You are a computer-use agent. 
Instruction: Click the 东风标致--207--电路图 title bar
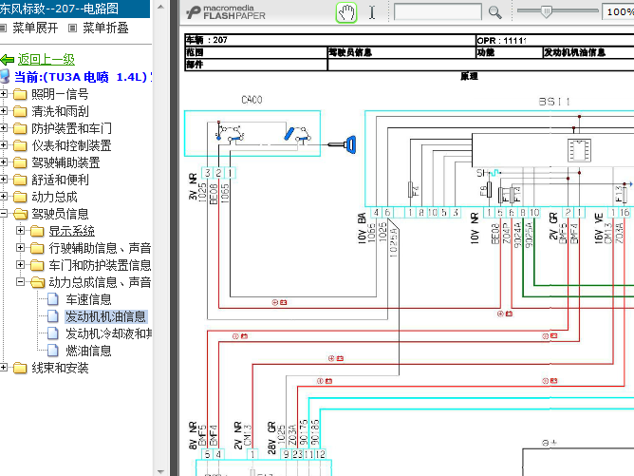tap(75, 9)
